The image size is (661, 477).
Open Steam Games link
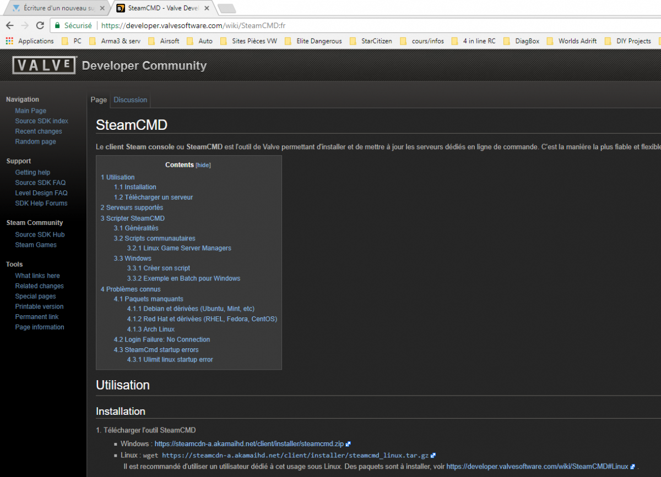pos(36,245)
